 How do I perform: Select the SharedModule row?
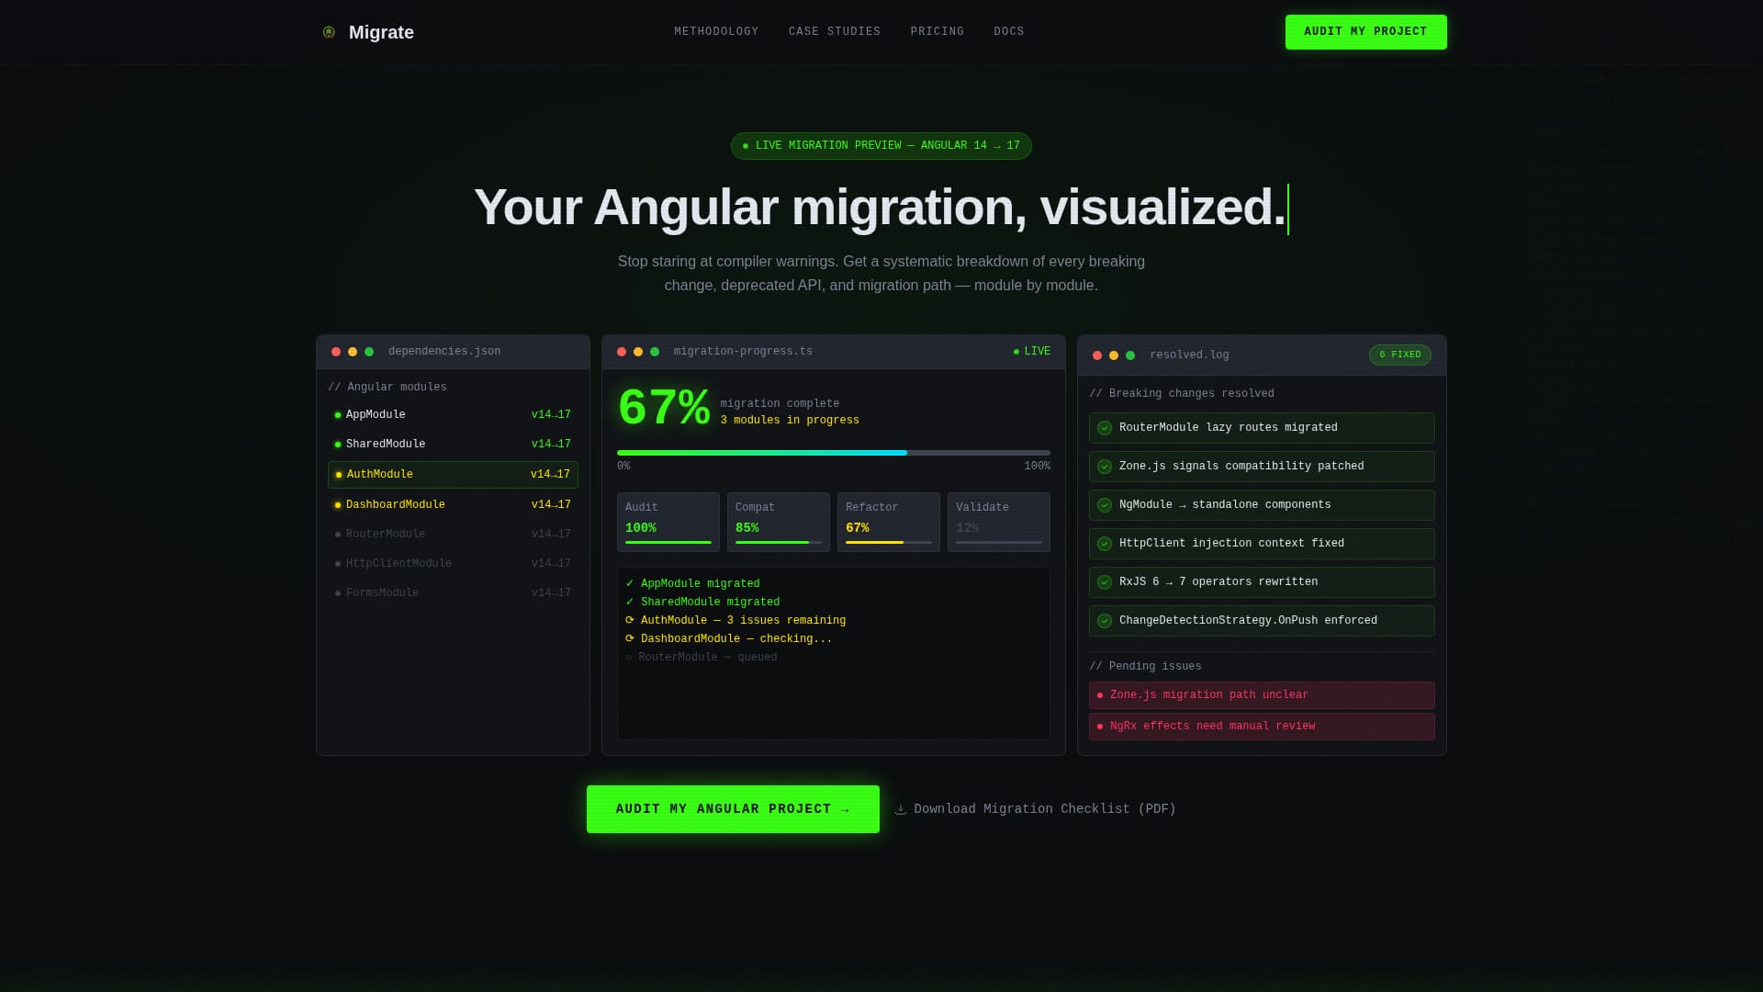tap(453, 445)
